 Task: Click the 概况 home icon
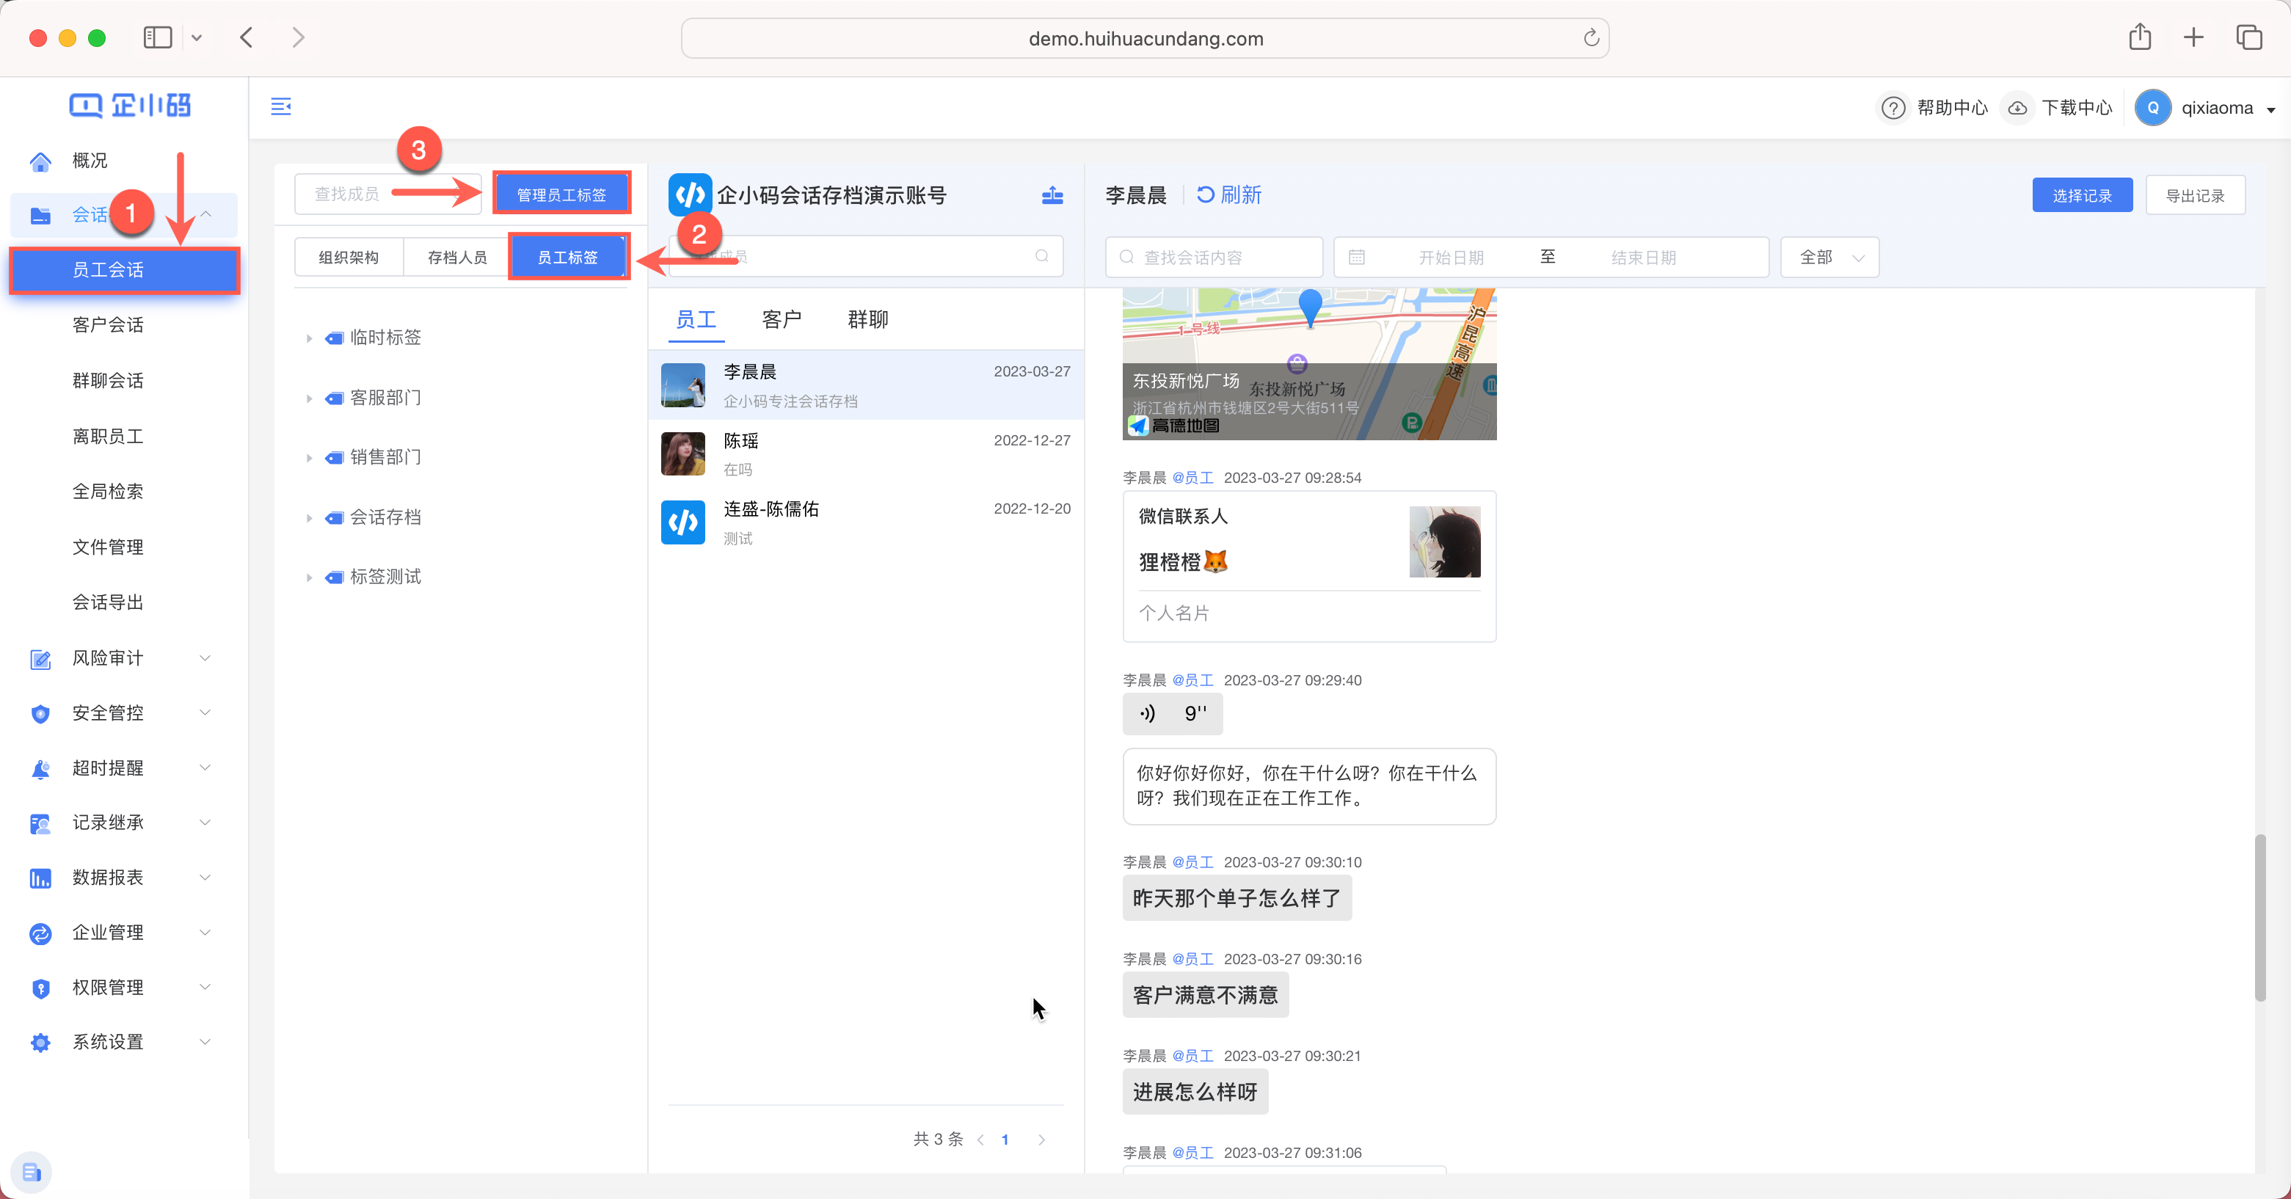pos(40,161)
